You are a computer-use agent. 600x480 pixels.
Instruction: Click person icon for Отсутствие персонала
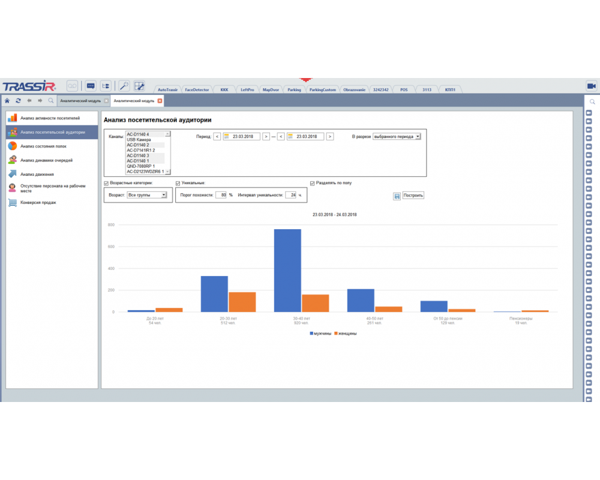(13, 188)
